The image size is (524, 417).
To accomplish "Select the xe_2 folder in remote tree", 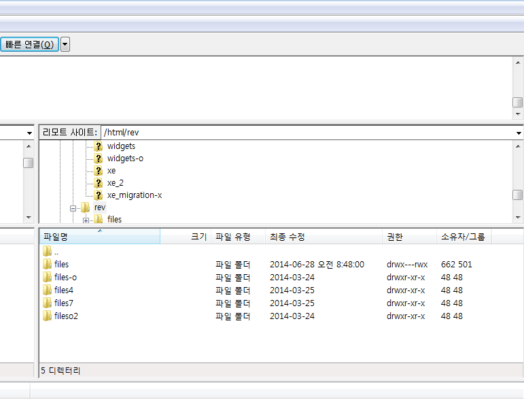I will point(116,183).
